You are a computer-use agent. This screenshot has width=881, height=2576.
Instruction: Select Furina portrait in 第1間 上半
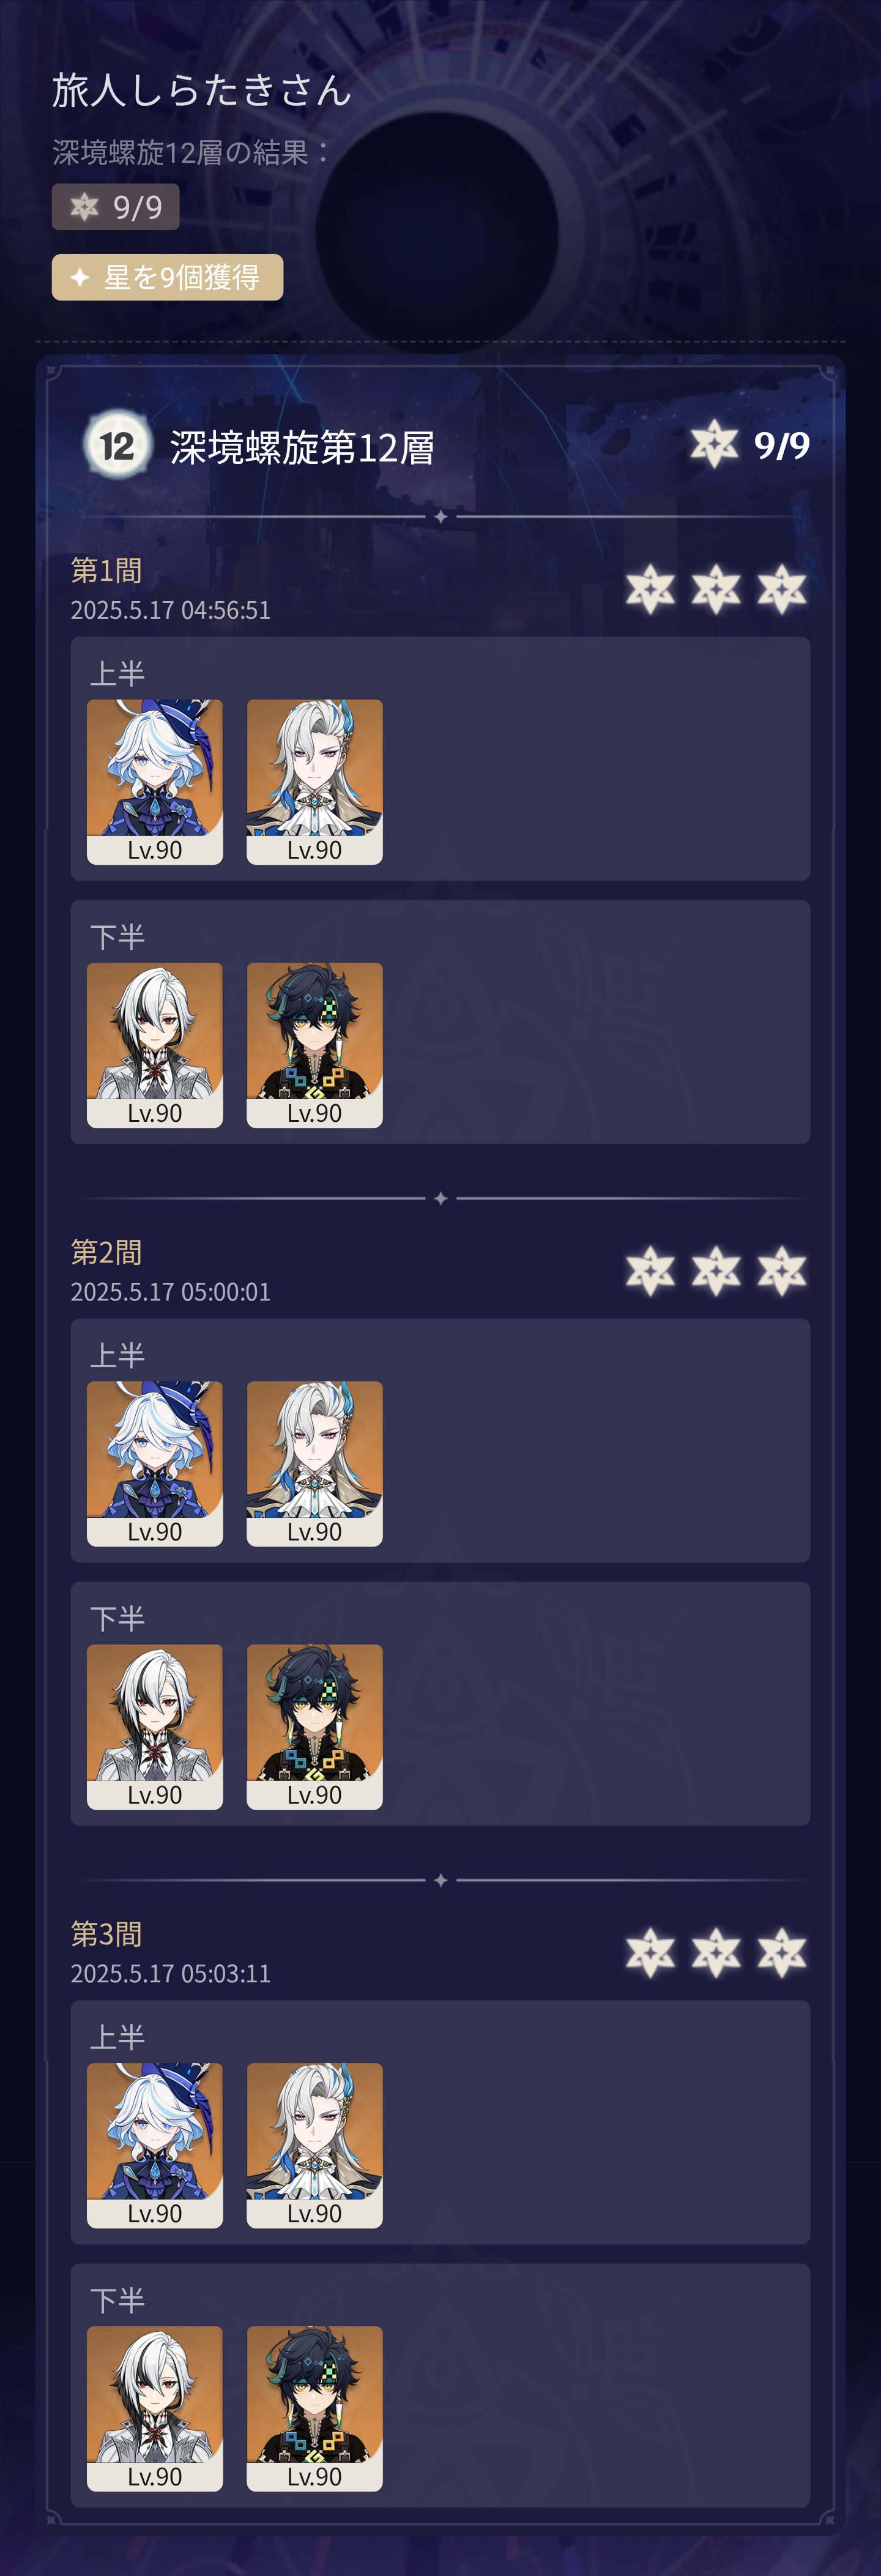tap(155, 782)
